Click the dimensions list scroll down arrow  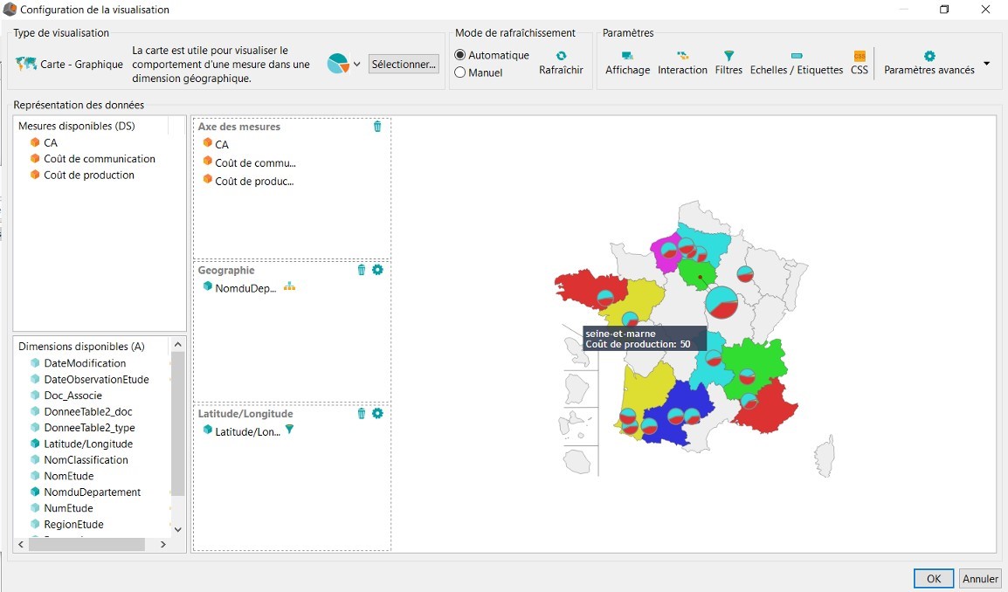[x=178, y=529]
